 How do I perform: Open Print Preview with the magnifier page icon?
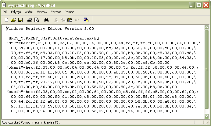[x=37, y=20]
